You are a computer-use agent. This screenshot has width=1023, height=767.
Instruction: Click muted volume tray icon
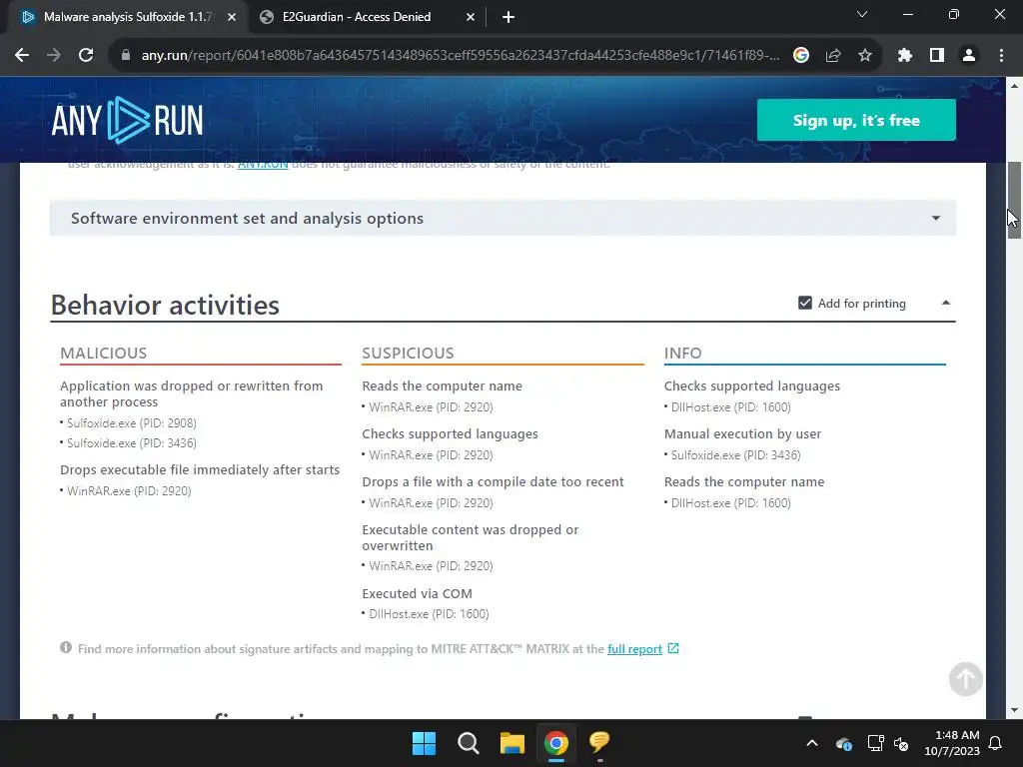tap(901, 743)
